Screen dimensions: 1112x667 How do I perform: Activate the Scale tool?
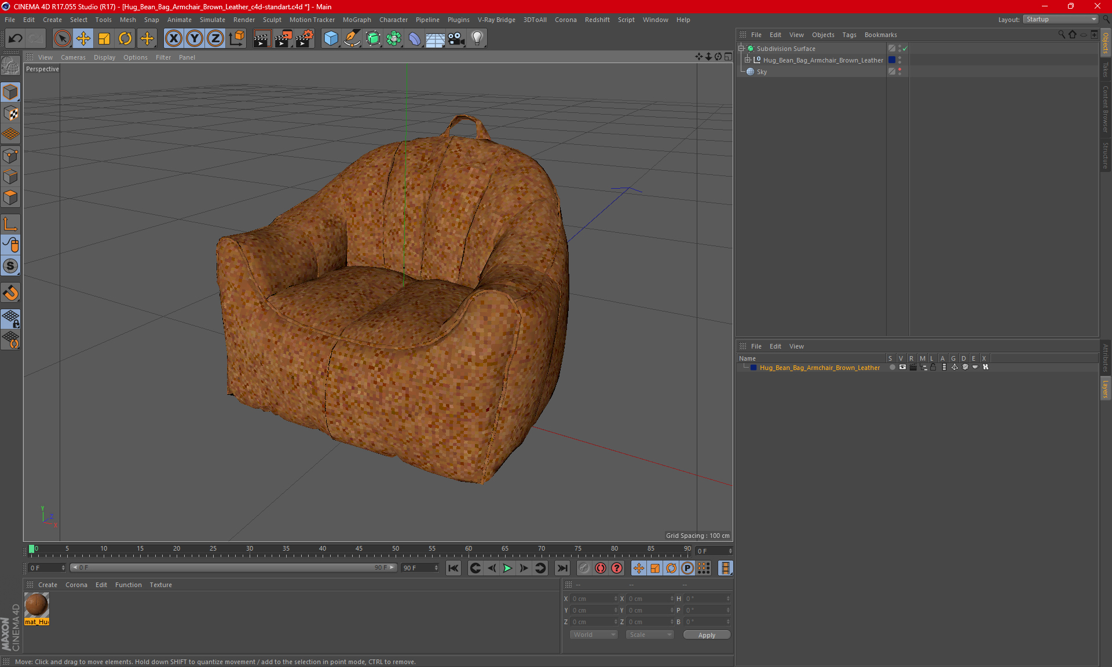(104, 39)
